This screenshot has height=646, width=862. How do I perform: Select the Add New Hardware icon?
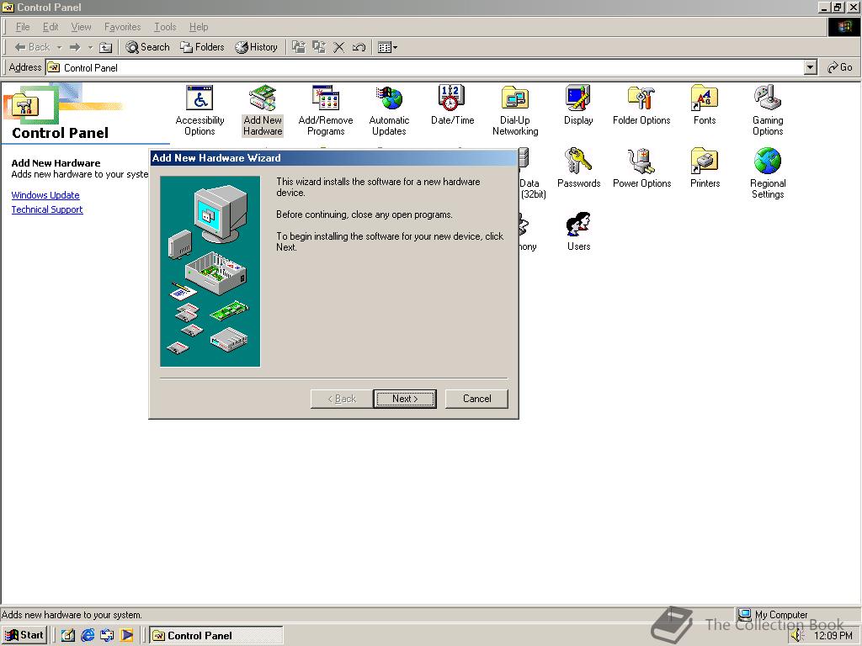coord(263,110)
